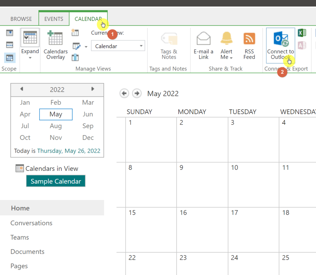Select Nov in the month picker
316x275 pixels.
[x=56, y=137]
